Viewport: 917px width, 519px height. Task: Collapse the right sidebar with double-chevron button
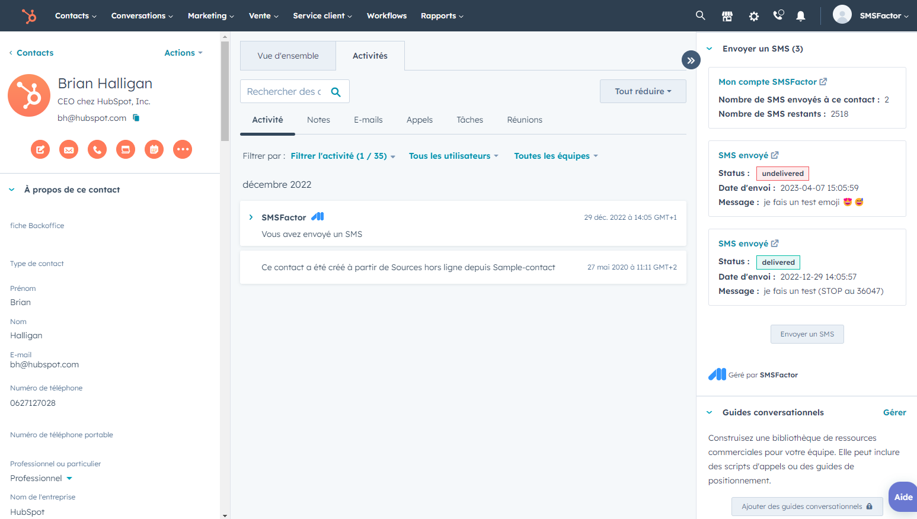[691, 60]
